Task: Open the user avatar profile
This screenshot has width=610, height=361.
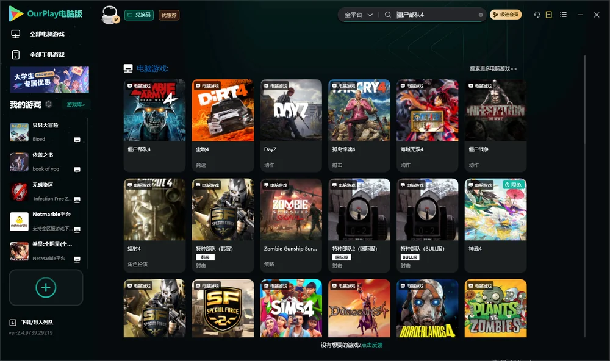Action: pos(110,15)
